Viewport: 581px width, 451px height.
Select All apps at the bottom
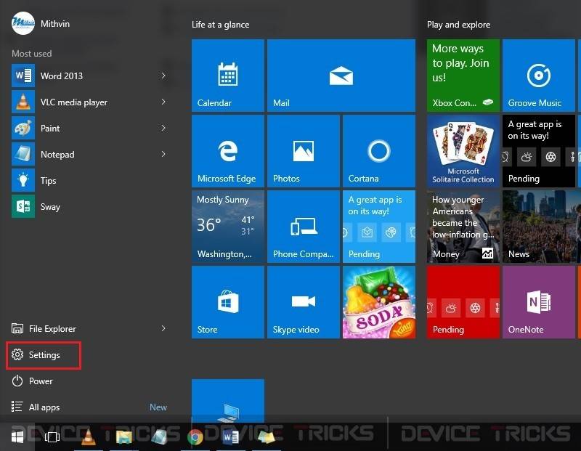click(49, 407)
